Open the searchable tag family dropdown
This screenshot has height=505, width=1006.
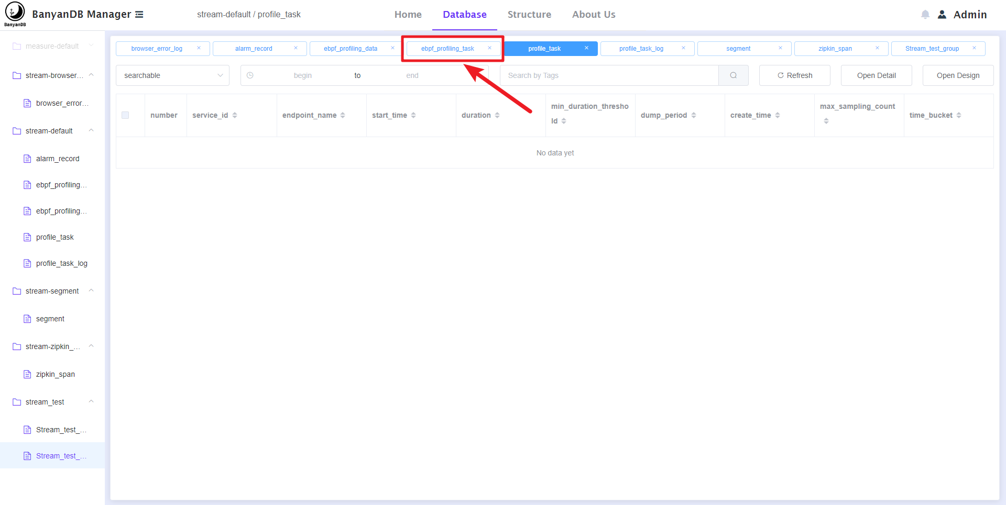172,75
